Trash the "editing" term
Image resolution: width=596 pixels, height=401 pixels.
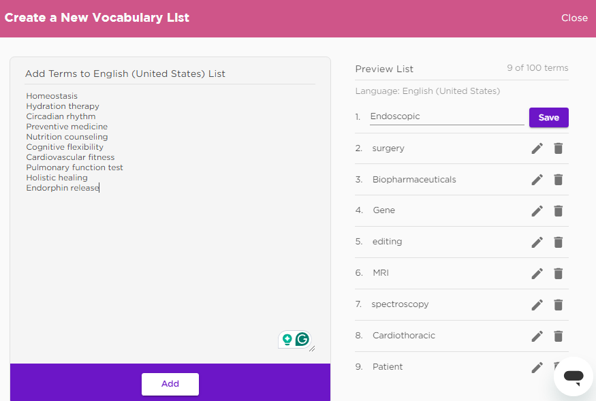pos(558,242)
